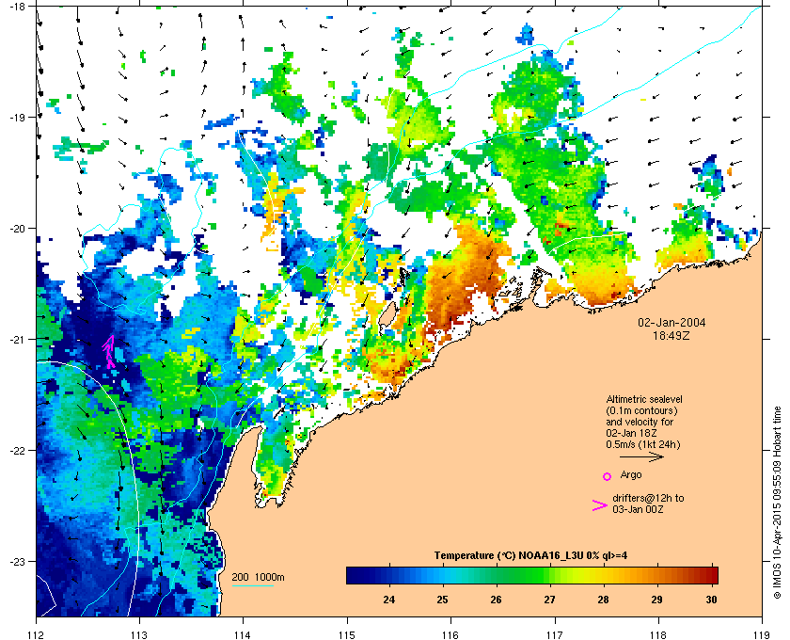The width and height of the screenshot is (790, 640).
Task: Click the longitude axis label 115
Action: [347, 634]
